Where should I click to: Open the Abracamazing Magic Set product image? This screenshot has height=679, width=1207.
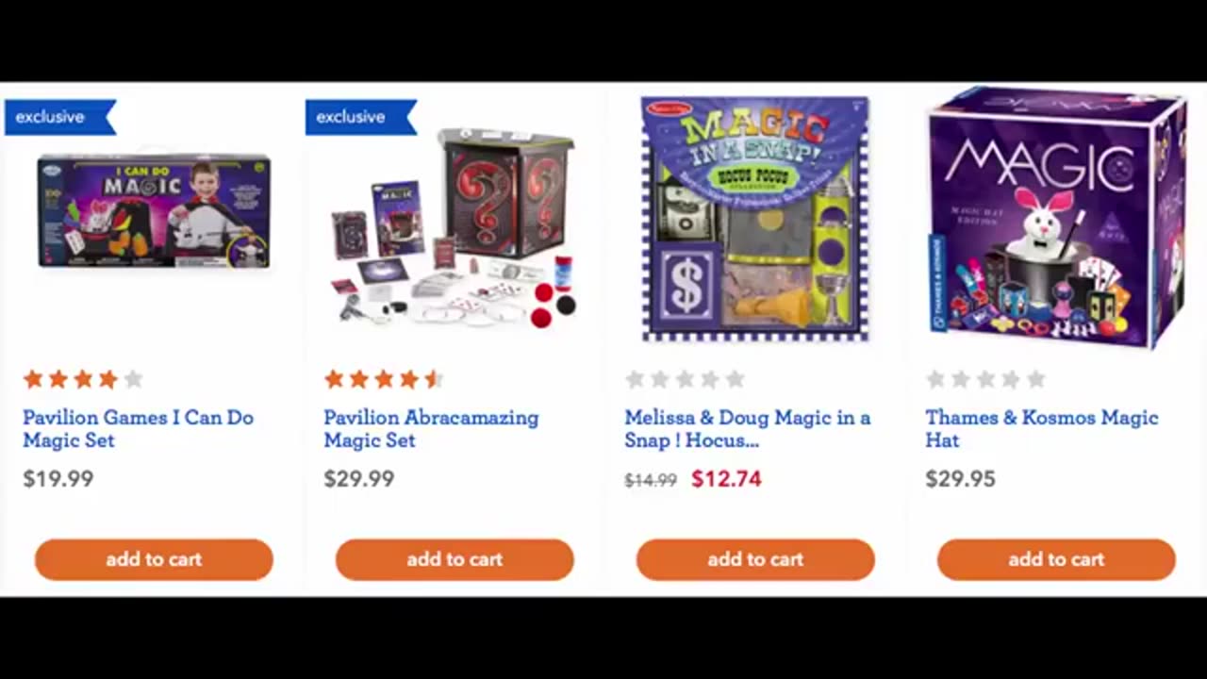point(455,227)
